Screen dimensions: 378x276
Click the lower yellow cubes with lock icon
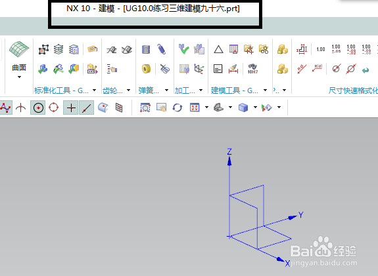282,69
